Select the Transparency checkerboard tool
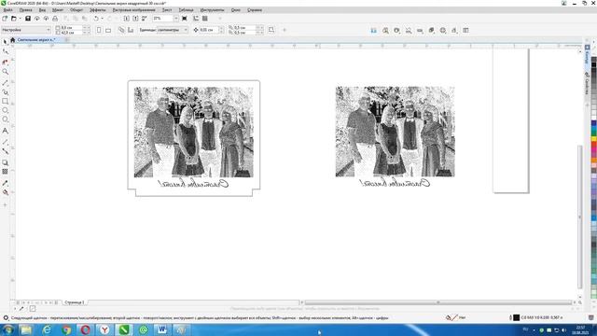The height and width of the screenshot is (336, 597). (5, 172)
